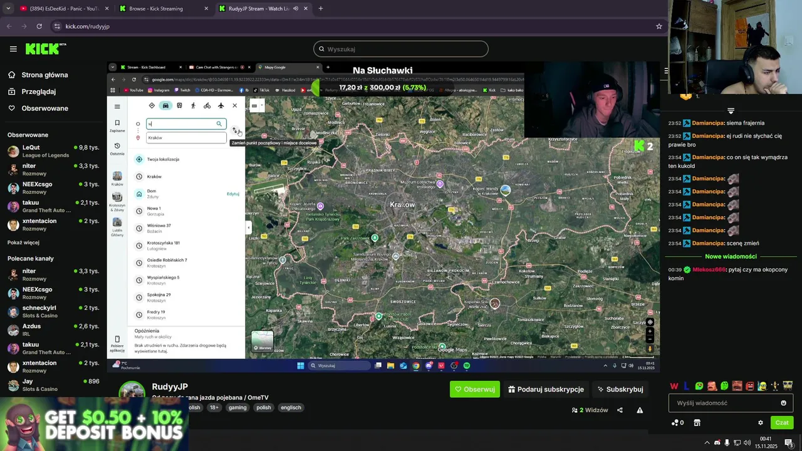Viewport: 802px width, 451px height.
Task: Click Miekosz666 username in chat
Action: pyautogui.click(x=709, y=269)
